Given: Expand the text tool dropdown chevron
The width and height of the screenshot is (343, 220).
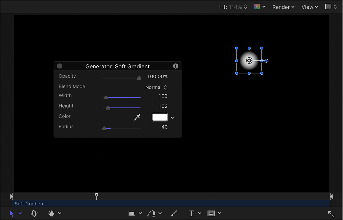Looking at the screenshot, I should coord(200,213).
